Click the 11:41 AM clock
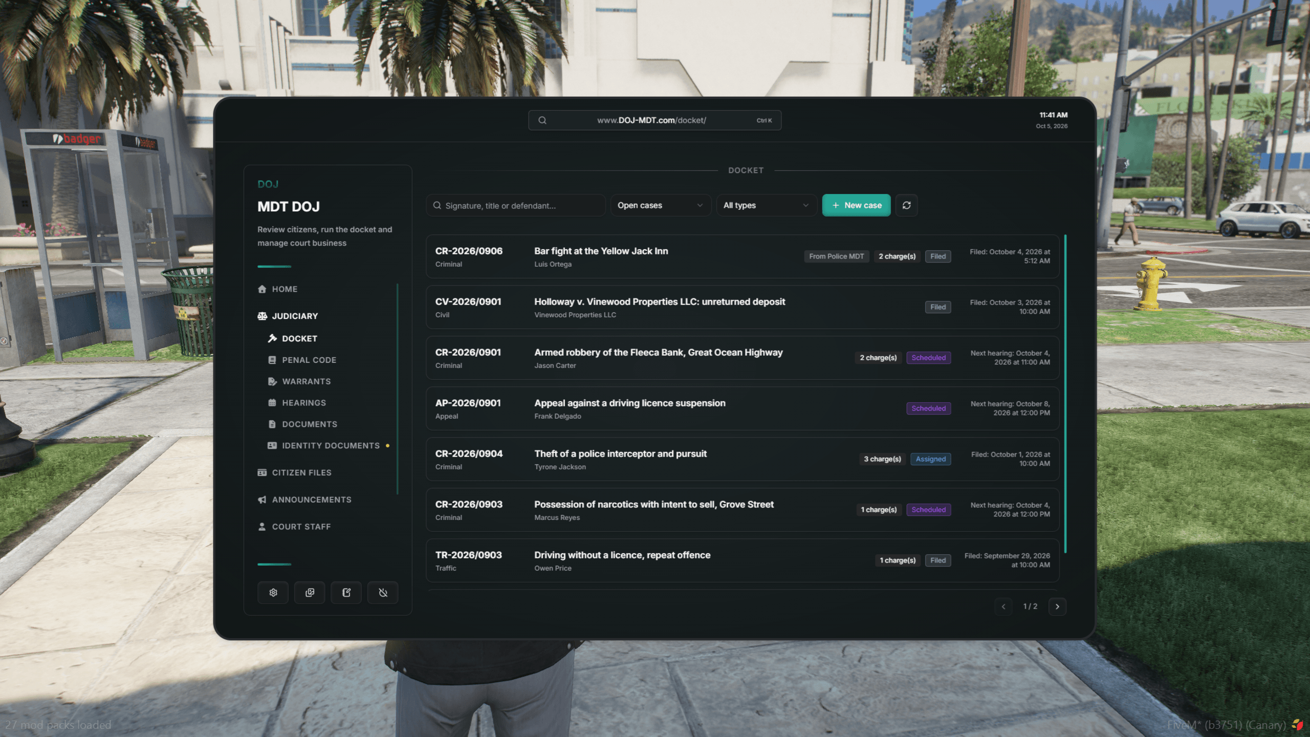This screenshot has width=1310, height=737. (x=1053, y=115)
